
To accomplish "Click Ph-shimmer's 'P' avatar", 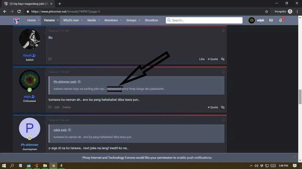I will [x=30, y=128].
